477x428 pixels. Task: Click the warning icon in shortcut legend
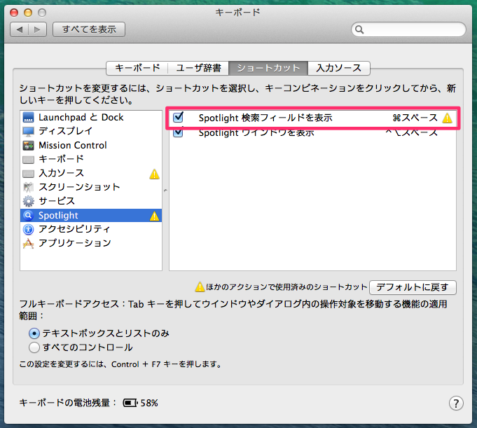click(x=200, y=287)
